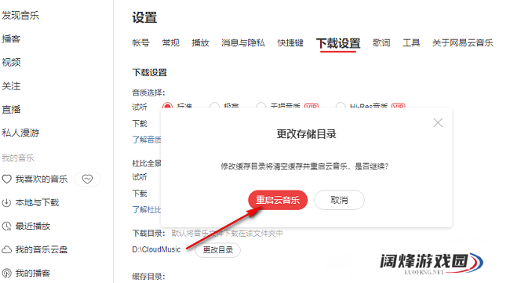Go to 播客 in sidebar
This screenshot has height=283, width=510.
[12, 39]
